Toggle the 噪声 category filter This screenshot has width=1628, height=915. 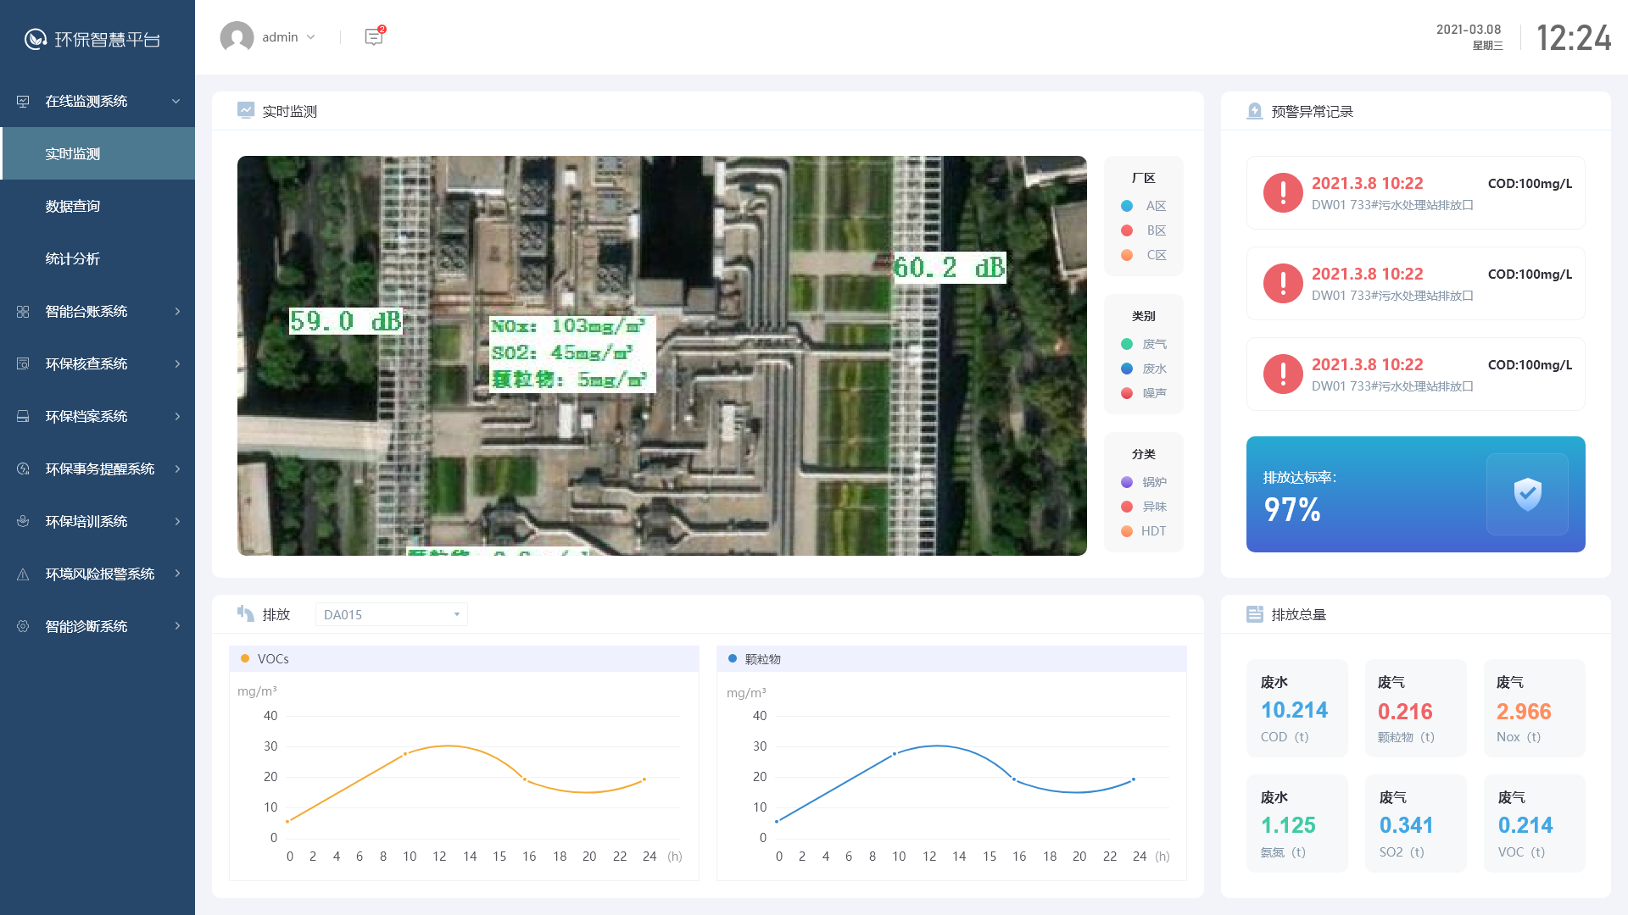(1143, 393)
